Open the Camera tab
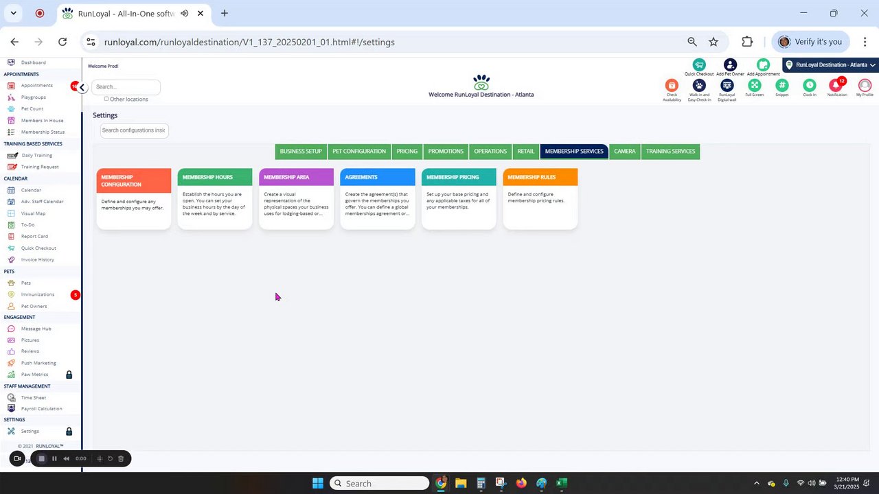 pos(625,152)
